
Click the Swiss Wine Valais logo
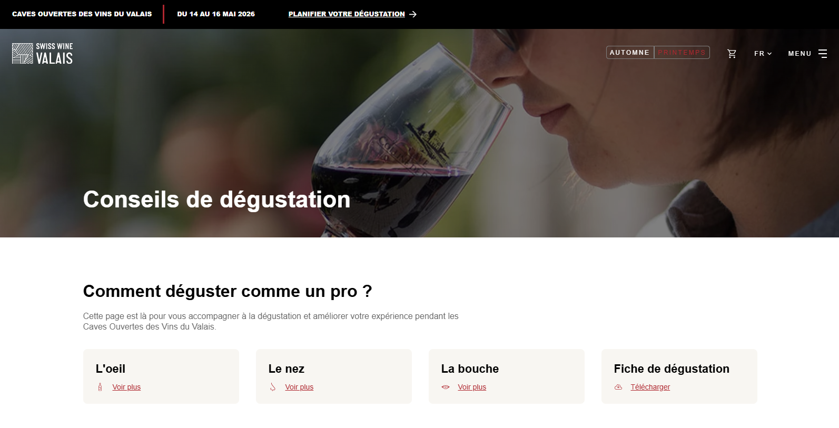pos(42,53)
